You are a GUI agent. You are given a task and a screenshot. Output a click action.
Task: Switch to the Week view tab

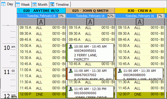[x=23, y=4]
